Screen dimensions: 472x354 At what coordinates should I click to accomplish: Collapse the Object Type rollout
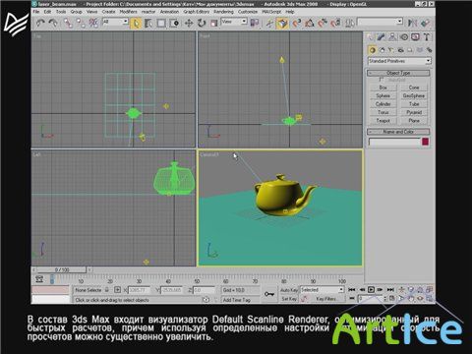coord(398,73)
